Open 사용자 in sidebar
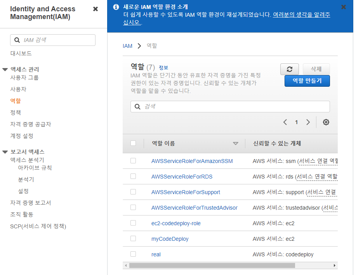Screen dimensions: 356x275 pos(18,89)
